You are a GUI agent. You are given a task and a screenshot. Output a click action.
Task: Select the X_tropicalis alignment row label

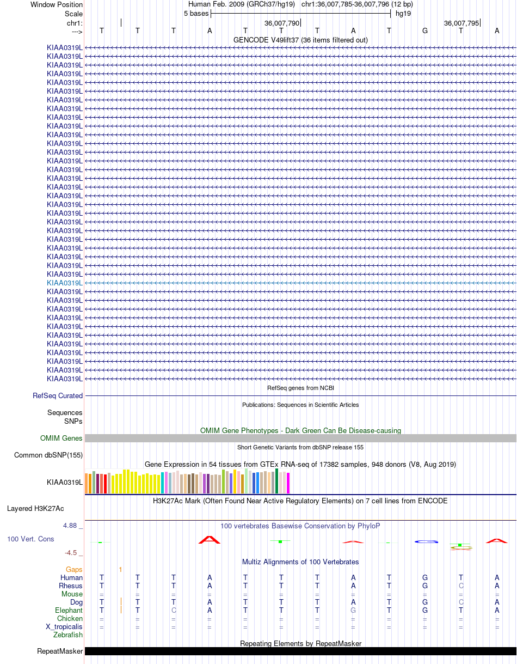(x=64, y=627)
